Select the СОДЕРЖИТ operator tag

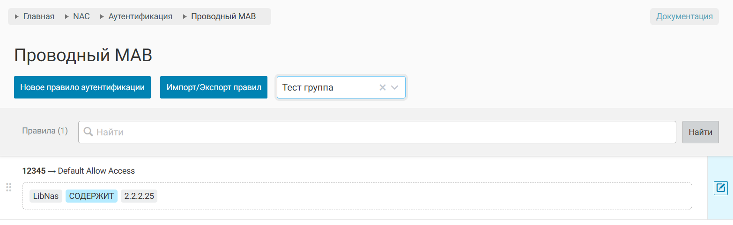[91, 196]
